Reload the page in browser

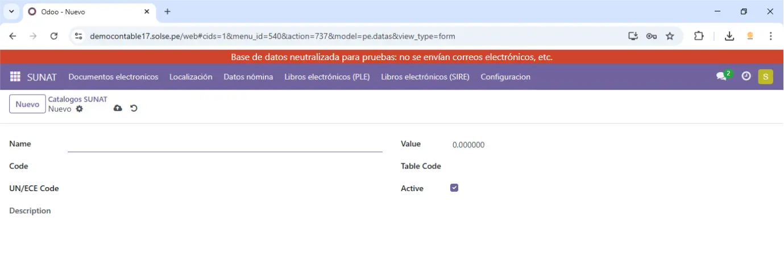pos(54,36)
